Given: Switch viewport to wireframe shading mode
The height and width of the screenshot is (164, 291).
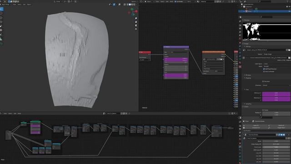Looking at the screenshot, I should pos(127,5).
